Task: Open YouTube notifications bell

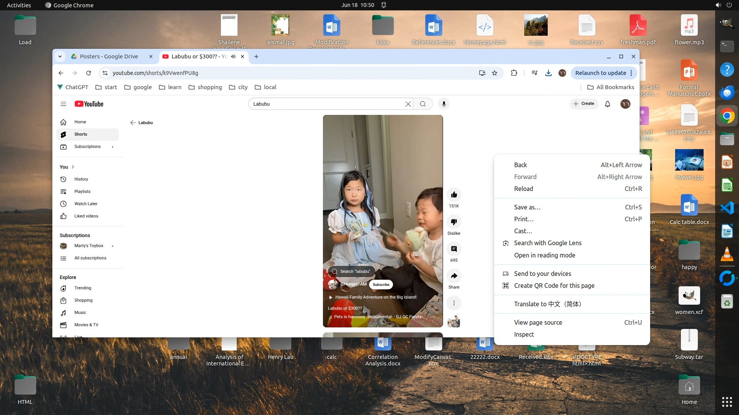Action: (x=607, y=104)
